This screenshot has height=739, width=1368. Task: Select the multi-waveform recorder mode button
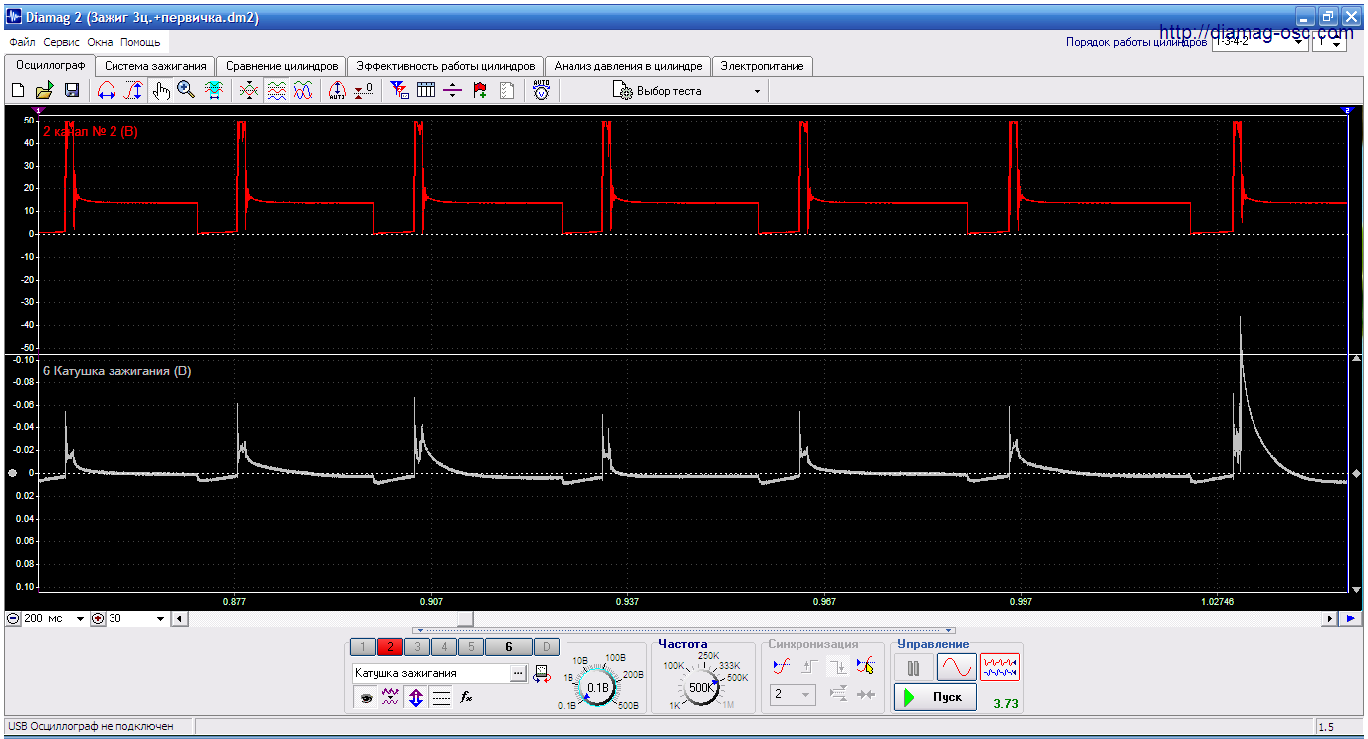pos(1000,667)
